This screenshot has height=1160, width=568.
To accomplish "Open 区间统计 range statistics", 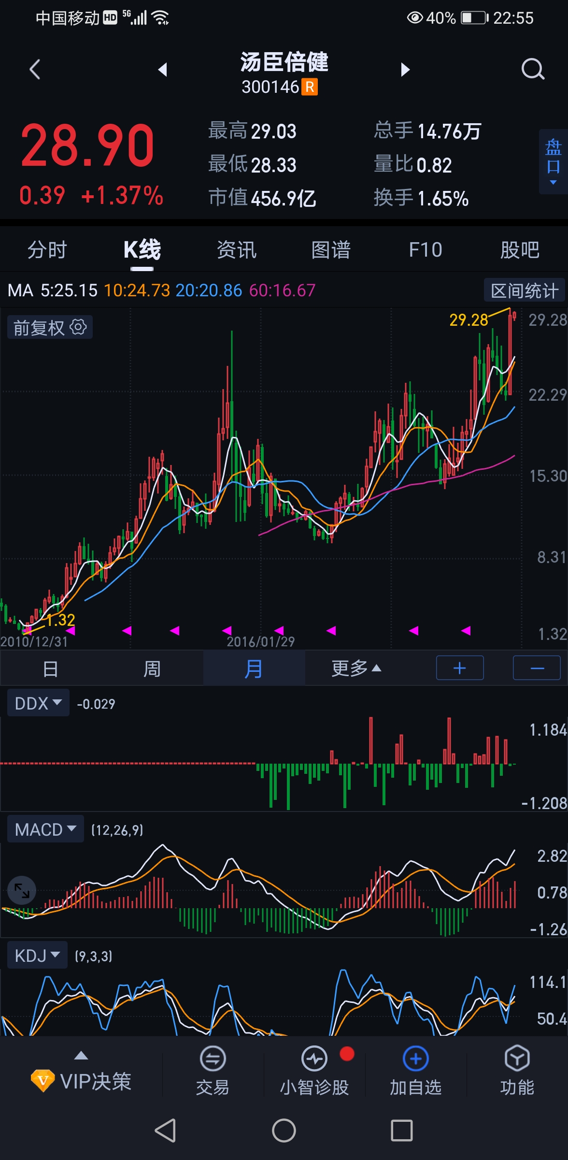I will [x=525, y=290].
